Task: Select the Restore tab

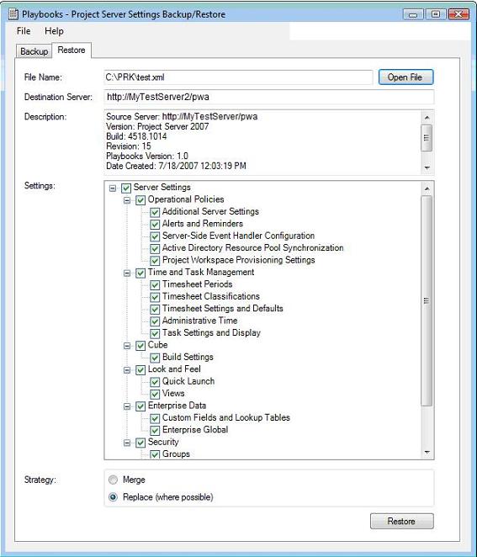Action: pos(72,50)
